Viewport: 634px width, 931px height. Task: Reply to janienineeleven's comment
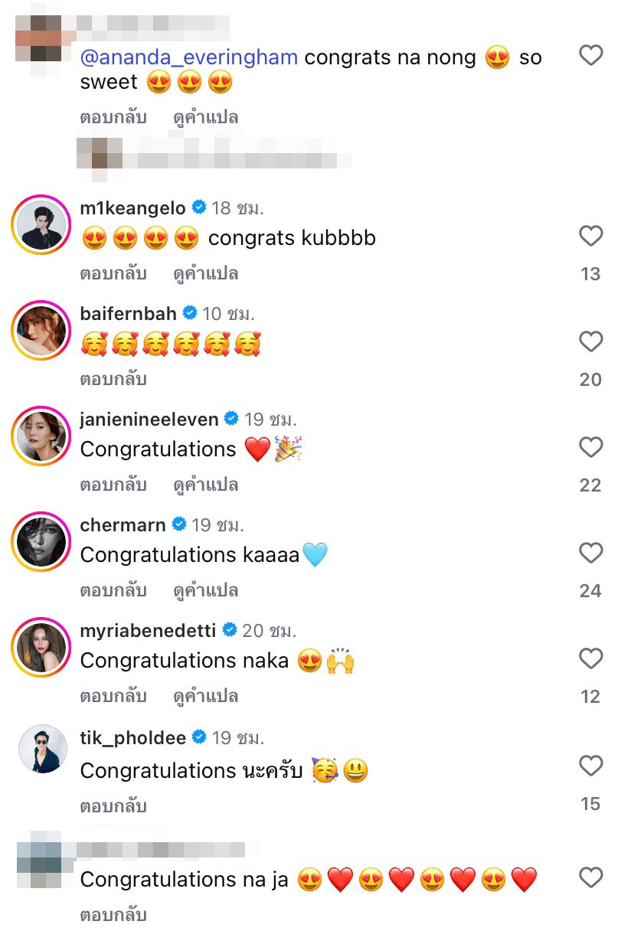(x=113, y=485)
